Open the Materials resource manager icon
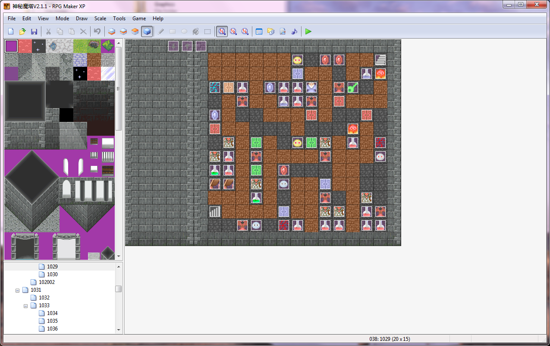 coord(271,31)
